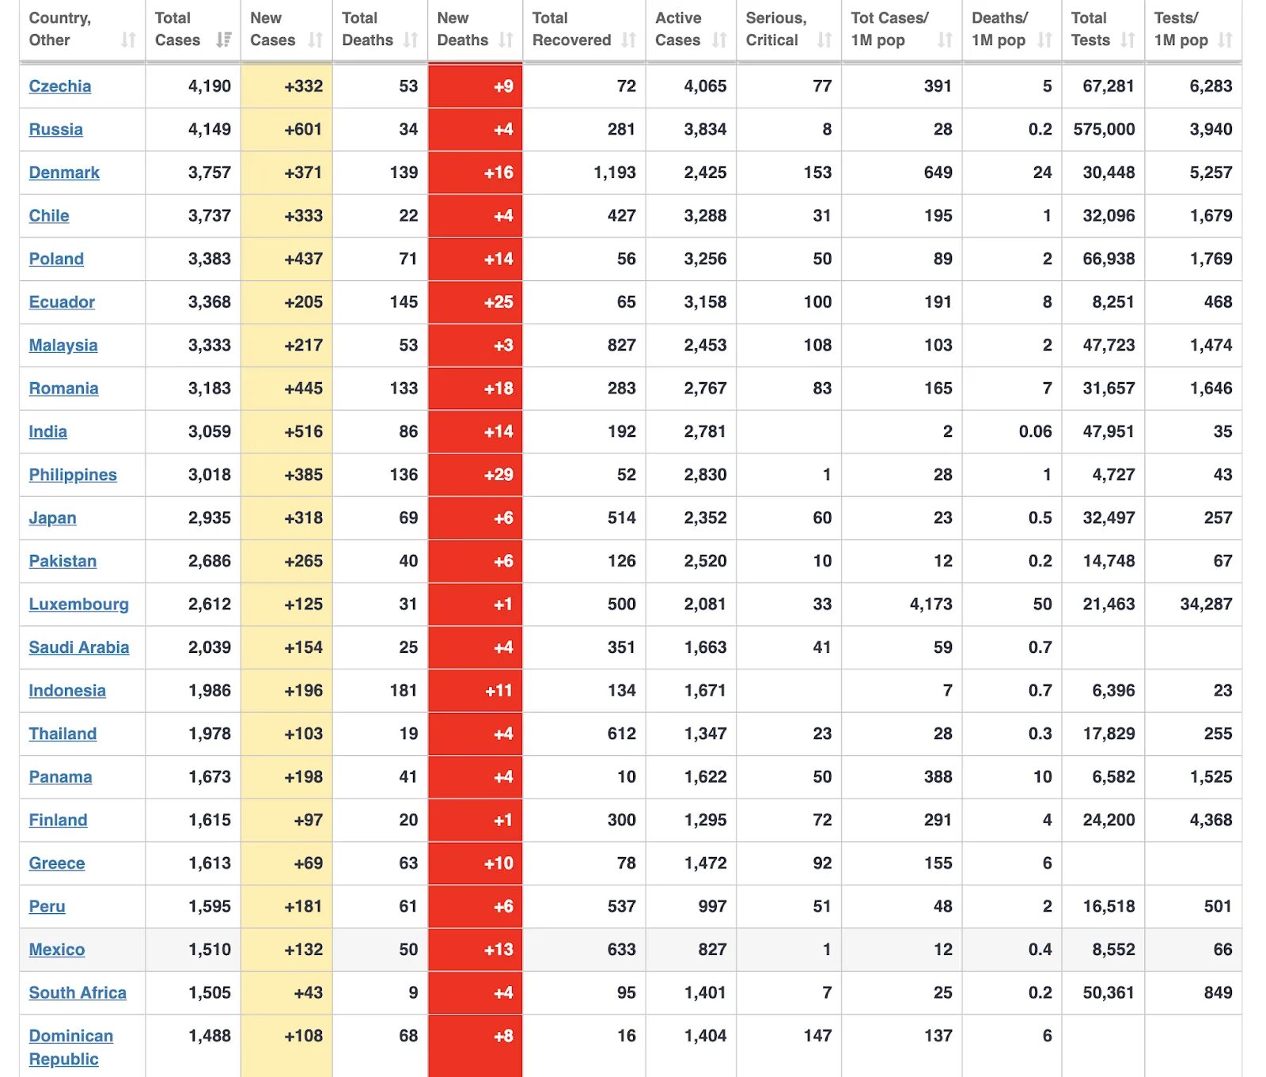Open the Finland country link
1266x1077 pixels.
[58, 821]
